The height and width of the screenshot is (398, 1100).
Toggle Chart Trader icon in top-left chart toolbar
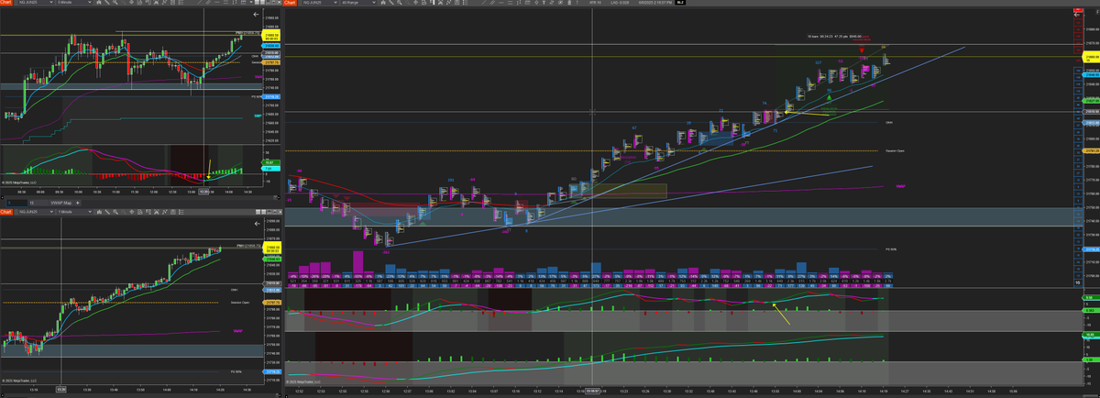[148, 4]
